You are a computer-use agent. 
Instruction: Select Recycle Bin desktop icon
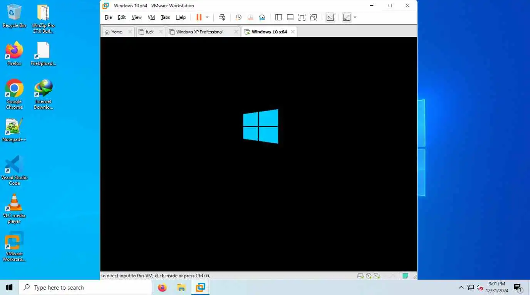pyautogui.click(x=14, y=16)
